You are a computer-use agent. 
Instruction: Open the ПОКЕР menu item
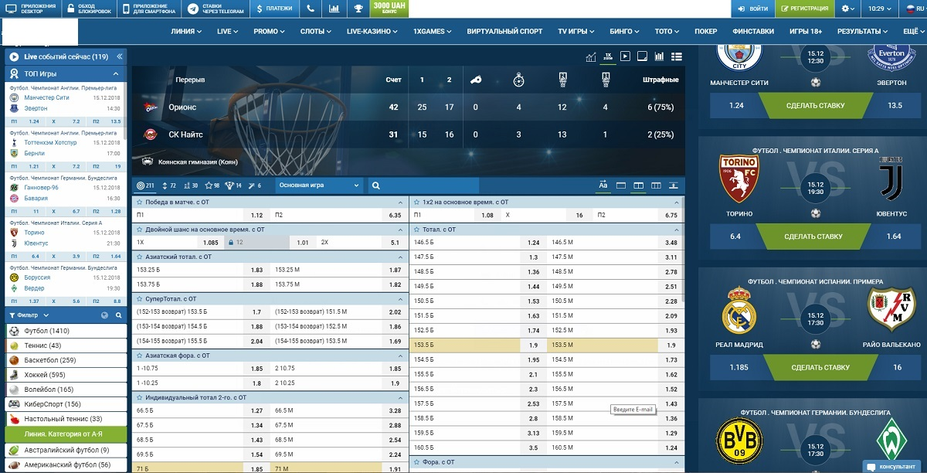[705, 32]
